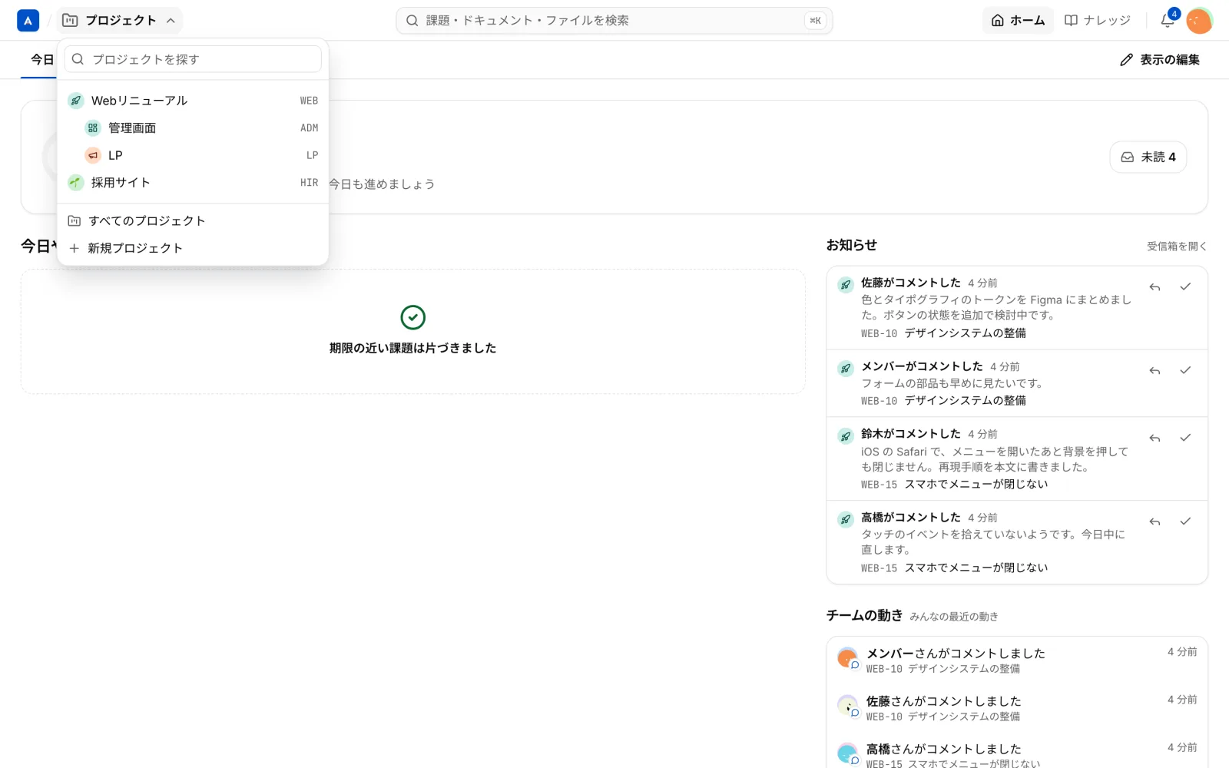Mark 高橋's comment notification as read

pos(1185,522)
